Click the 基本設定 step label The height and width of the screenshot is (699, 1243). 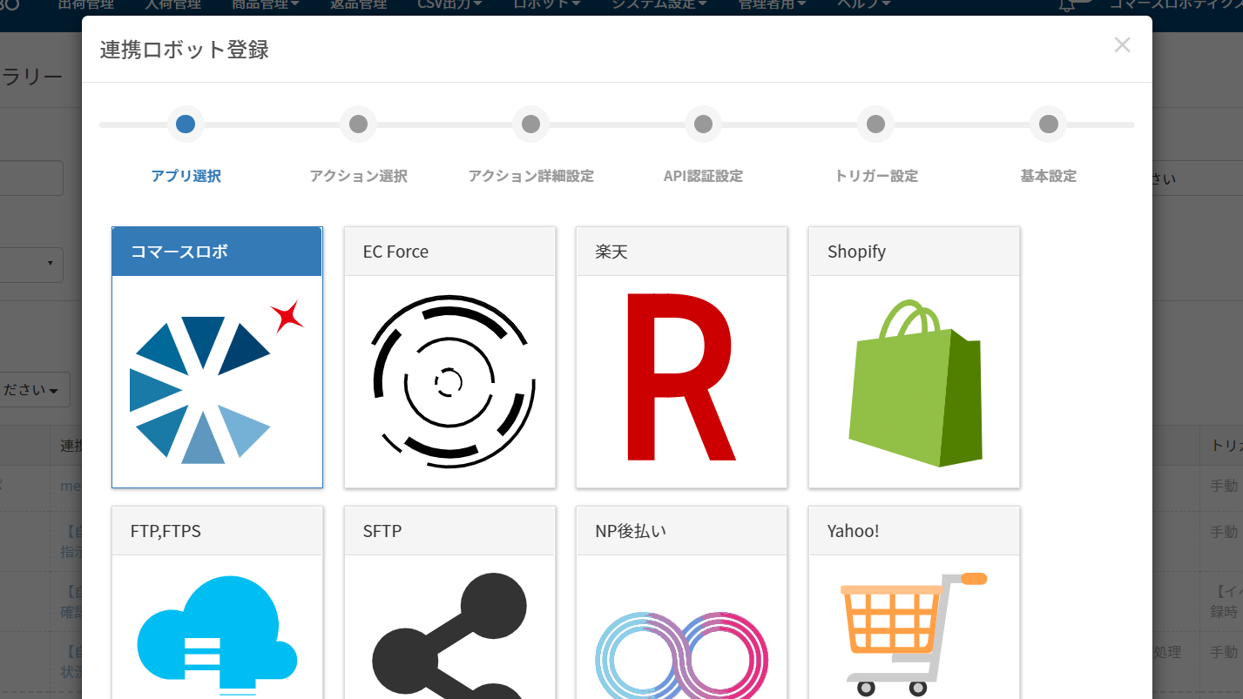pyautogui.click(x=1048, y=176)
